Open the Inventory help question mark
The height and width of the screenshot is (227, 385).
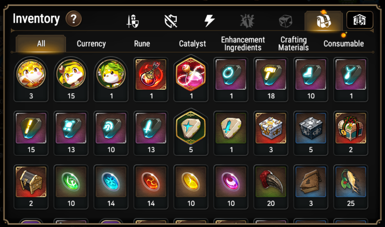click(x=74, y=19)
